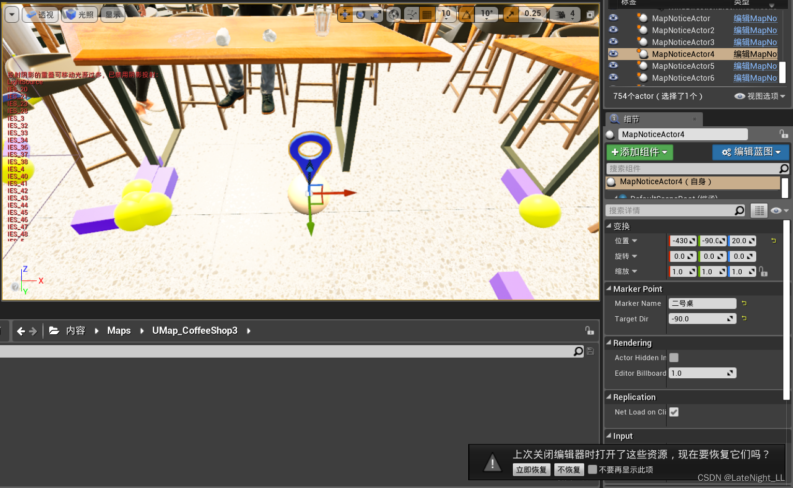Open 视图选项 view options dropdown
793x488 pixels.
(760, 96)
